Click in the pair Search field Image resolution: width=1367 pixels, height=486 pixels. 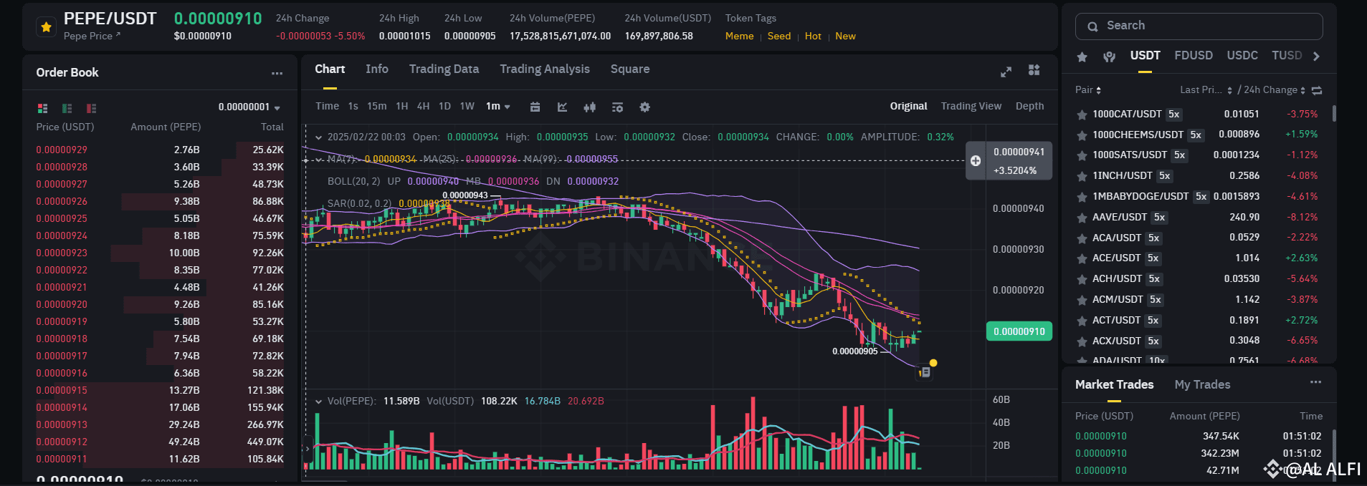point(1199,26)
